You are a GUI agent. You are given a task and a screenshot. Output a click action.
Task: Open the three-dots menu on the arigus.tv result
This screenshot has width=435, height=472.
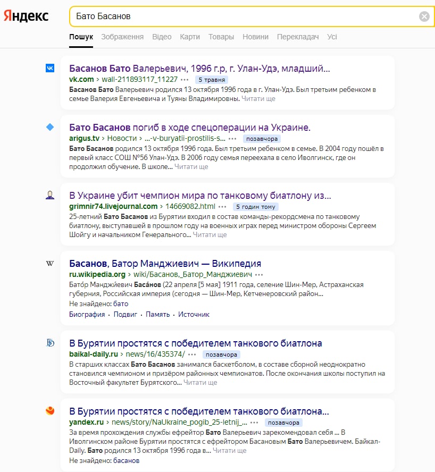pos(232,139)
